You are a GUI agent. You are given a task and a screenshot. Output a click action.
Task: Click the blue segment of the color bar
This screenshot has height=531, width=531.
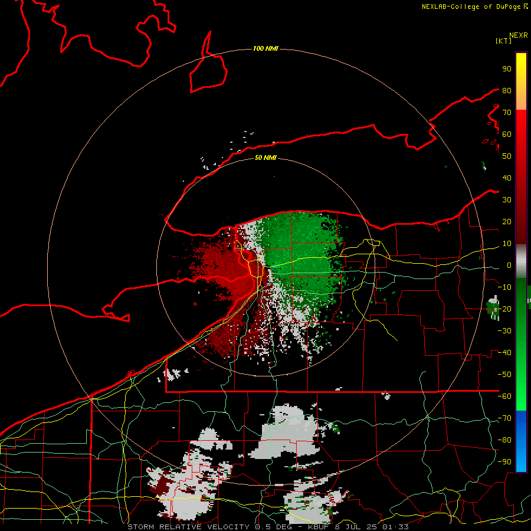[x=521, y=441]
